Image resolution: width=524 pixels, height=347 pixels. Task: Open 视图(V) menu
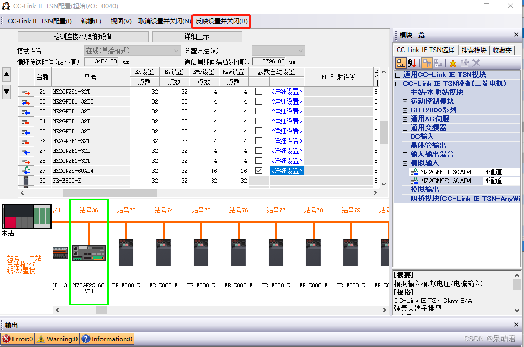121,21
